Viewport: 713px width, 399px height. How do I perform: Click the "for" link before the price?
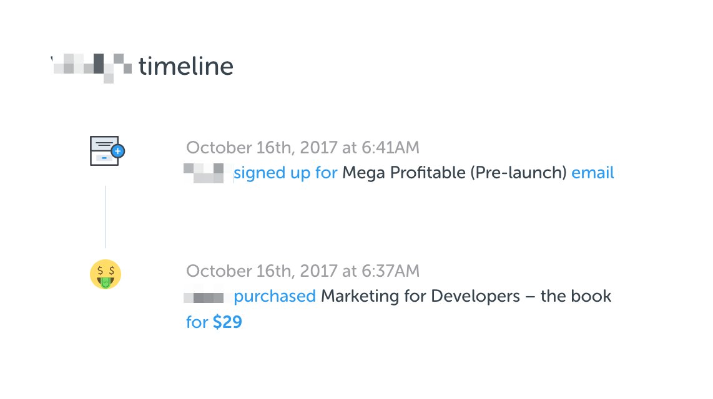[197, 323]
